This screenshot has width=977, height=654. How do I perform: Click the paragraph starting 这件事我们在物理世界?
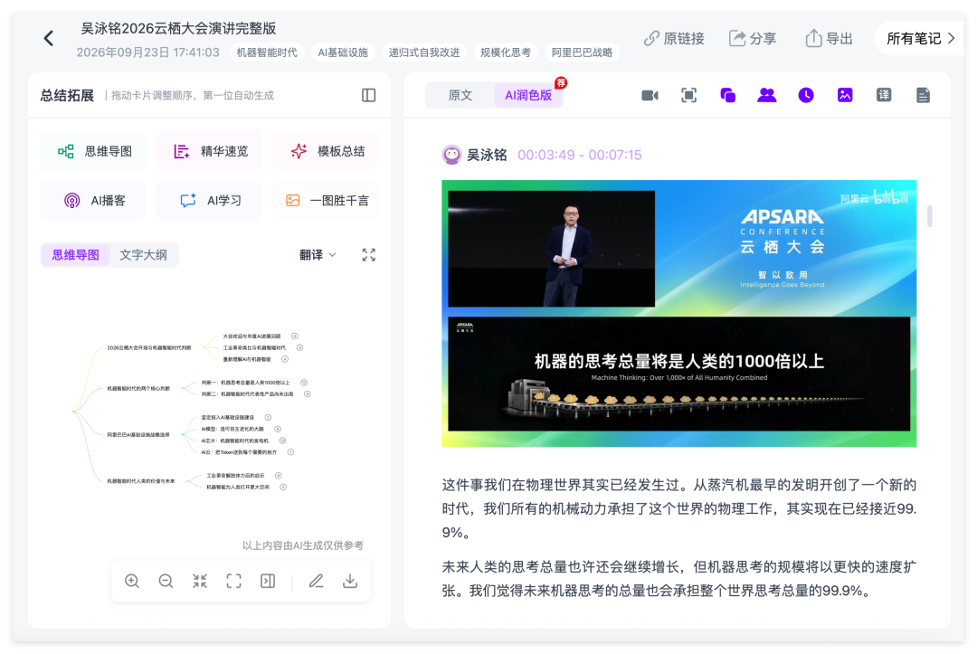point(679,508)
